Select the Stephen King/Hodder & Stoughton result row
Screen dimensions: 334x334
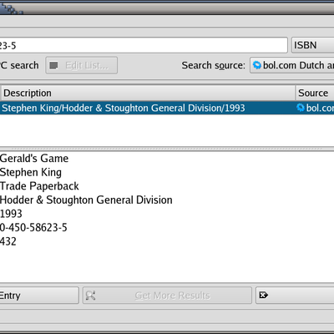click(x=167, y=108)
